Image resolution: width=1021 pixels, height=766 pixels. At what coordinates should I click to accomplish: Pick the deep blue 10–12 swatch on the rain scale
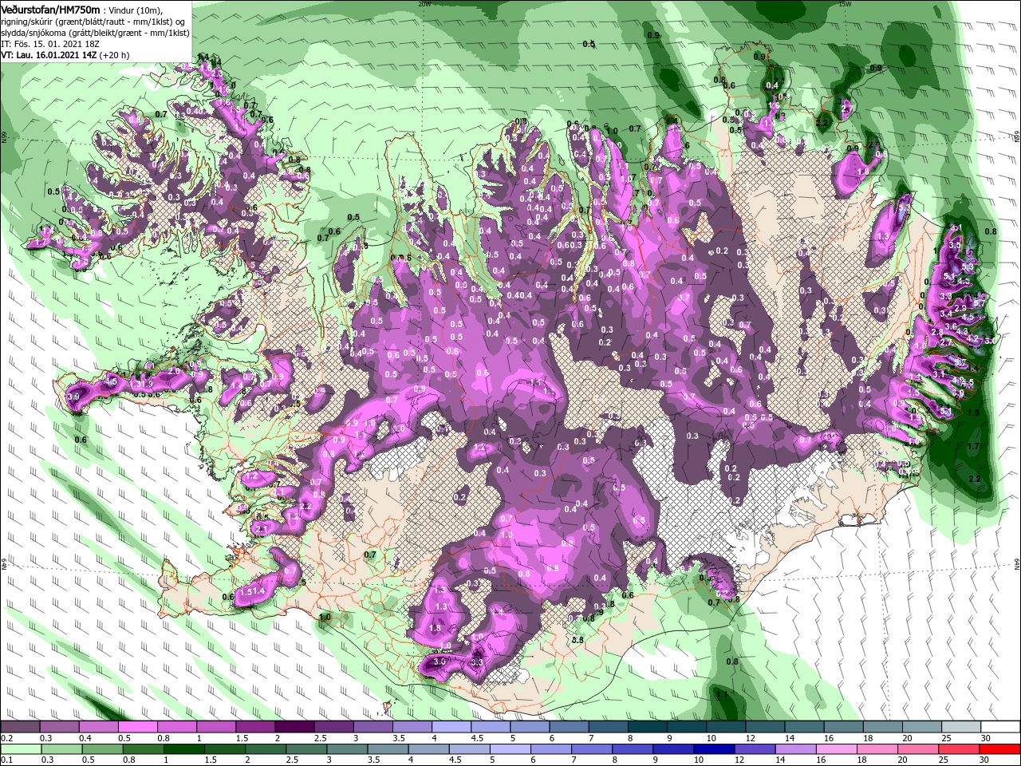point(713,749)
